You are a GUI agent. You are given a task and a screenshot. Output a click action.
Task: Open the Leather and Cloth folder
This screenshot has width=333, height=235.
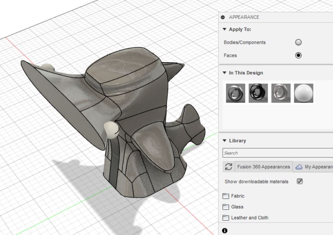point(245,218)
